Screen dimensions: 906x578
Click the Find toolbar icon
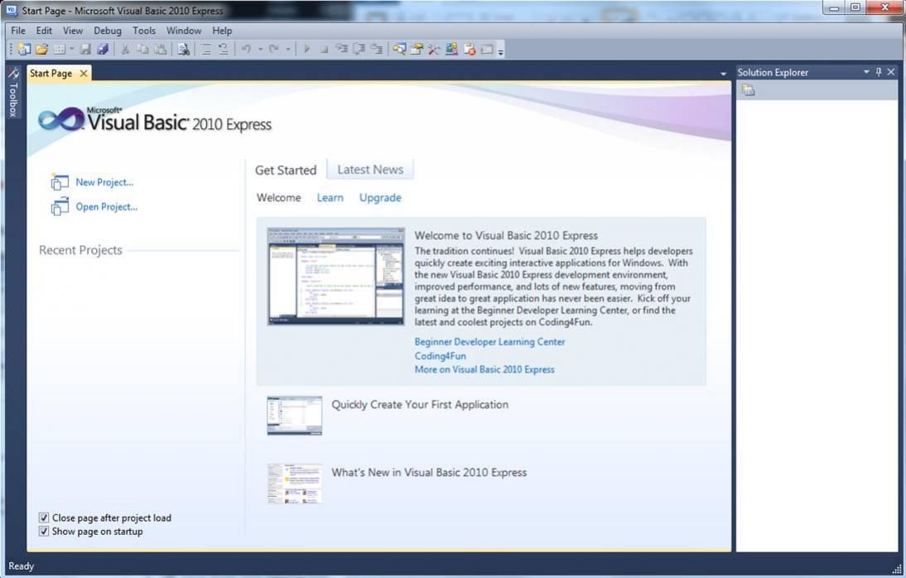(x=184, y=50)
